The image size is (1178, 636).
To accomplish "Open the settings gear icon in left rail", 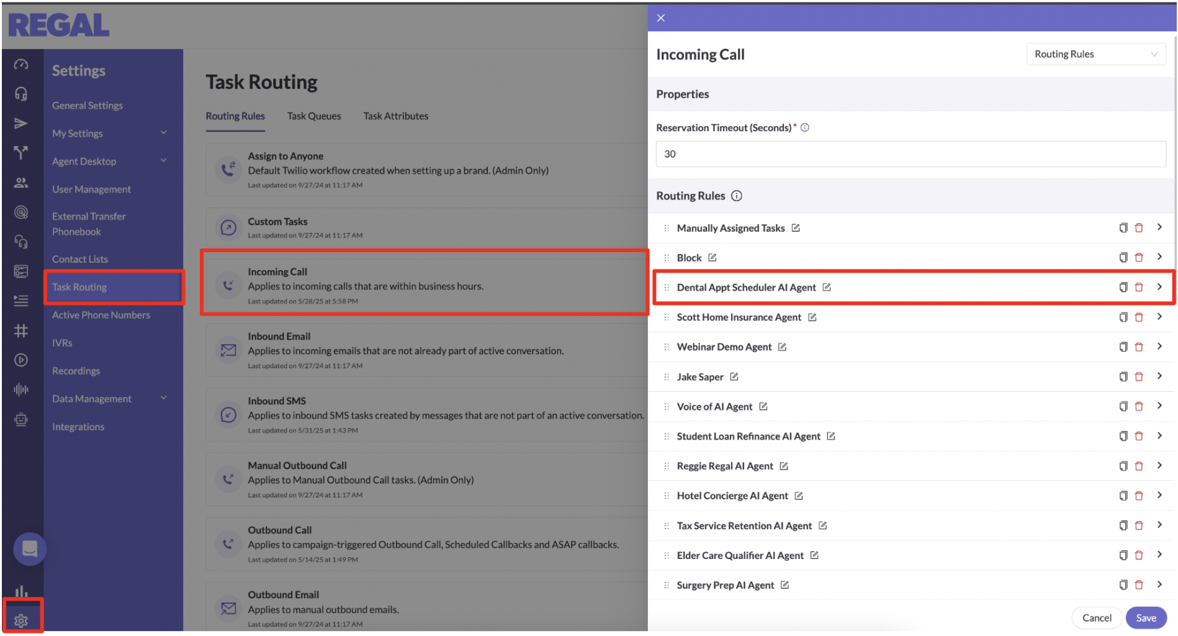I will (x=21, y=620).
